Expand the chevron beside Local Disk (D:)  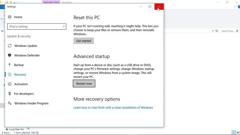click(28, 129)
